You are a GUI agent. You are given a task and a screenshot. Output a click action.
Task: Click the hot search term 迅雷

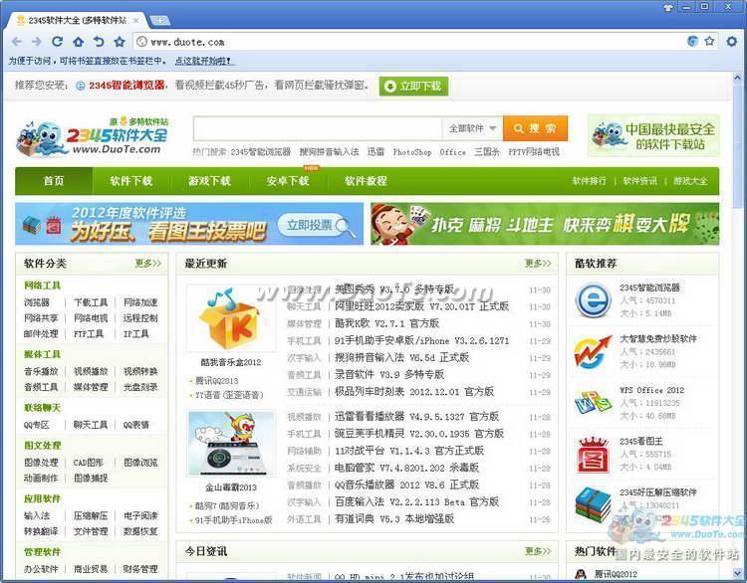pos(375,152)
